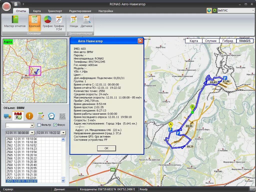Select track point 2560 at 19:18:04
Image resolution: width=256 pixels, height=192 pixels.
click(21, 139)
